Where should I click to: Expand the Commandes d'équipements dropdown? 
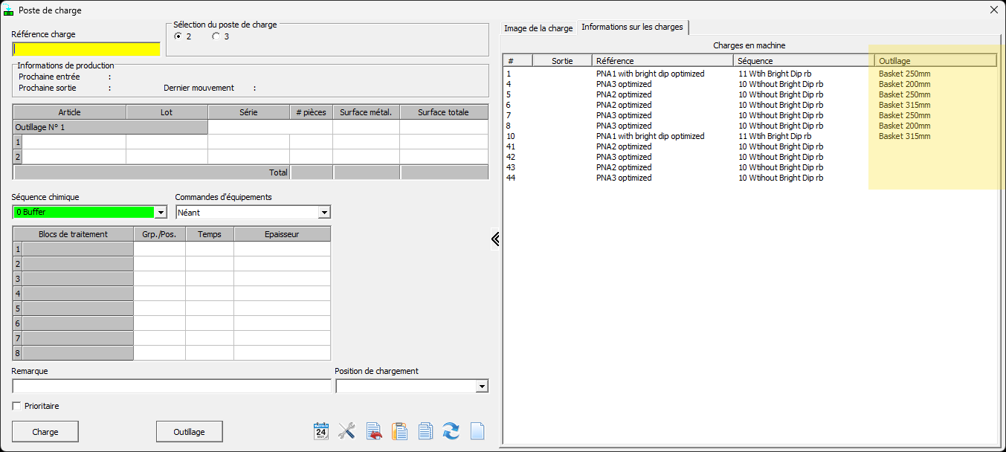pos(323,213)
